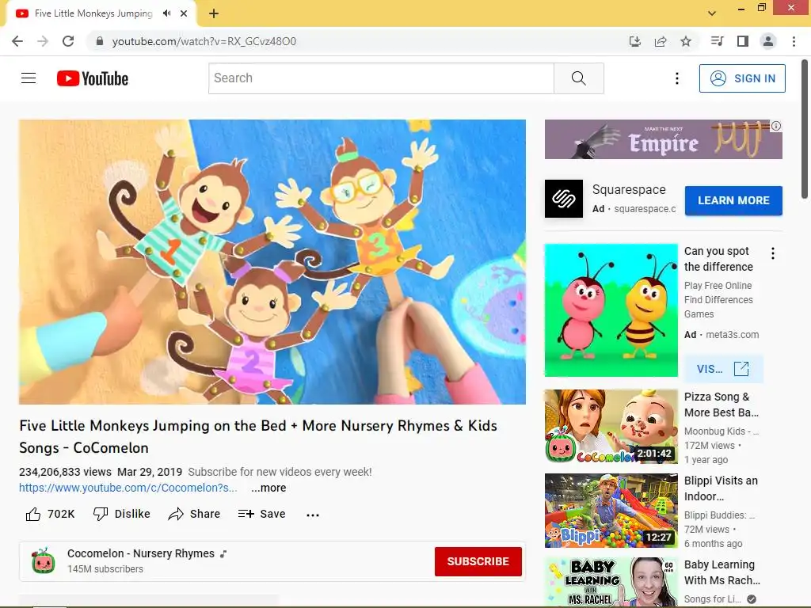Viewport: 811px width, 608px height.
Task: Share this page from address bar
Action: tap(661, 41)
